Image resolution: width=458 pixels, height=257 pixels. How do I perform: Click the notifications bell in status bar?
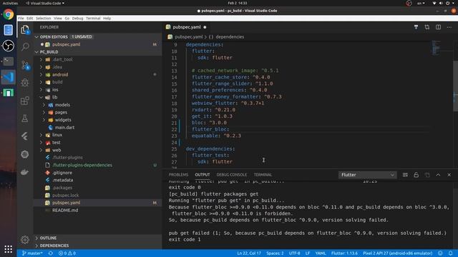pos(451,253)
